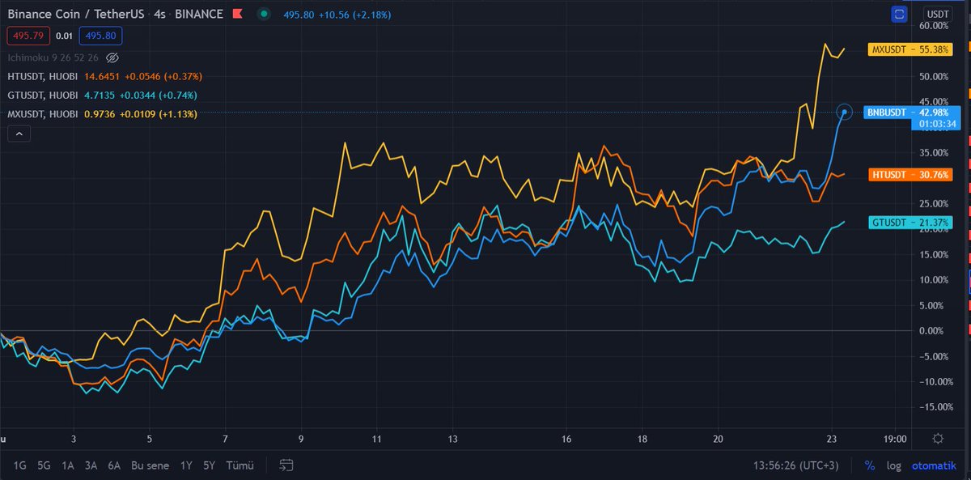Set range to 1G
This screenshot has height=480, width=971.
[x=20, y=465]
